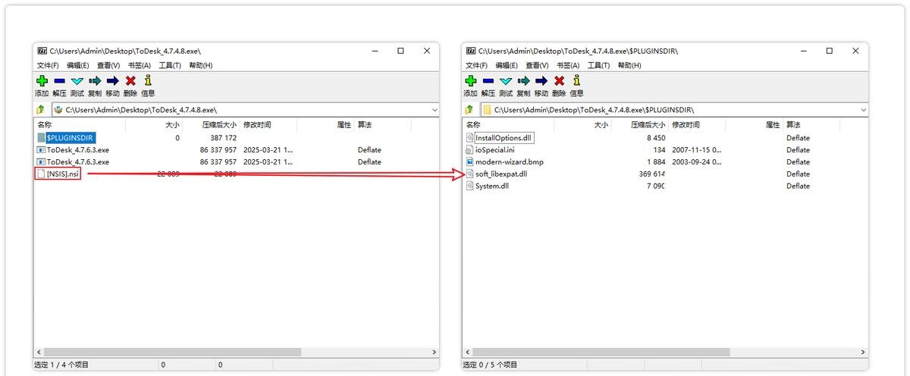Click 删除 (Delete) icon in $PLUGINSDIR window

pos(559,80)
